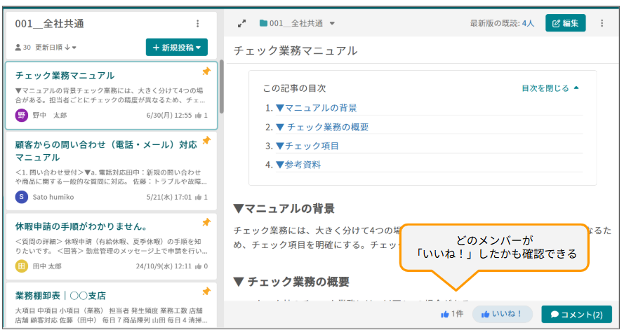Toggle the いいね！ button on this article
The width and height of the screenshot is (624, 335).
[503, 315]
